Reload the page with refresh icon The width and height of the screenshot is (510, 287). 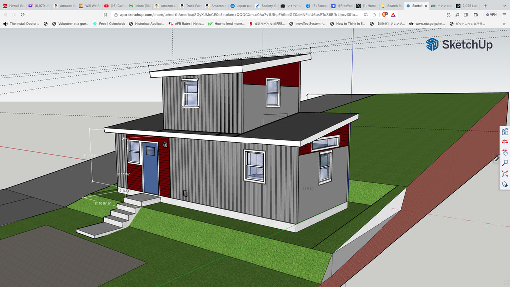click(x=22, y=15)
